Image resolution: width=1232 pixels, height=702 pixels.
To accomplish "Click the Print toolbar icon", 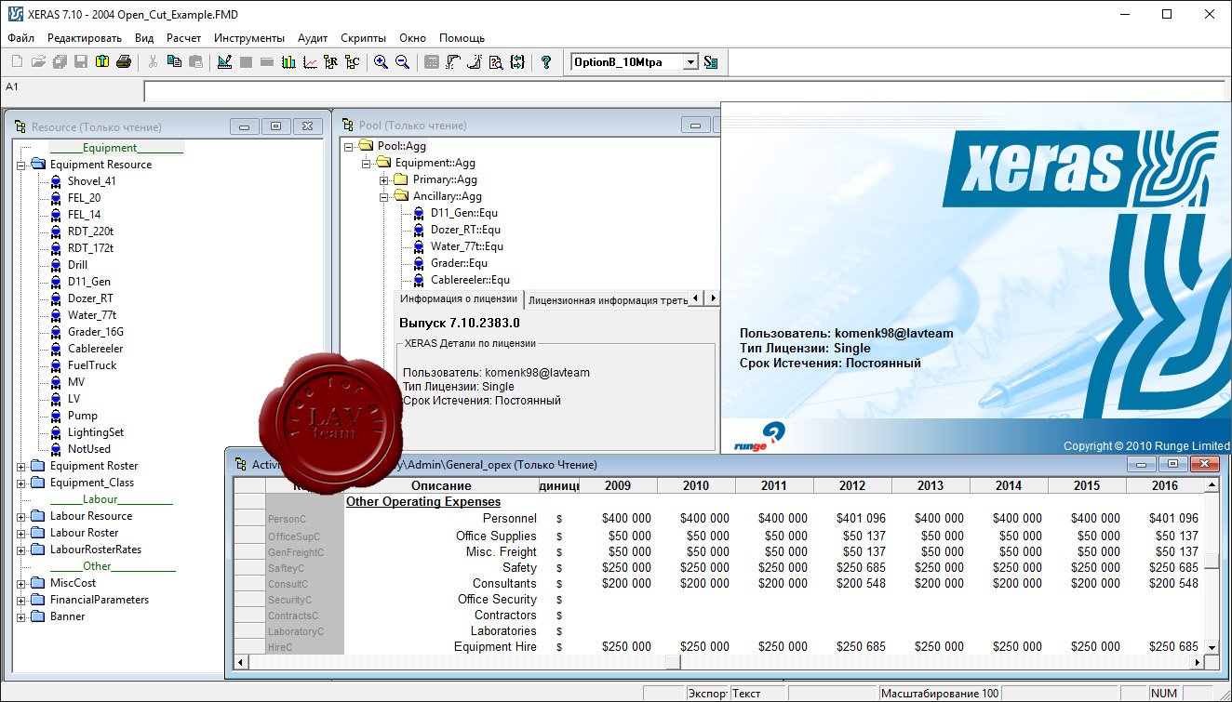I will click(x=124, y=62).
